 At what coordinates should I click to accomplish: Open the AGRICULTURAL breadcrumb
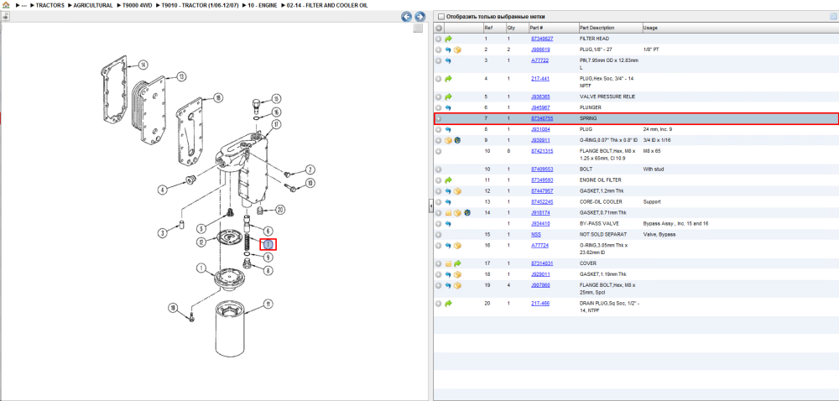click(x=93, y=5)
